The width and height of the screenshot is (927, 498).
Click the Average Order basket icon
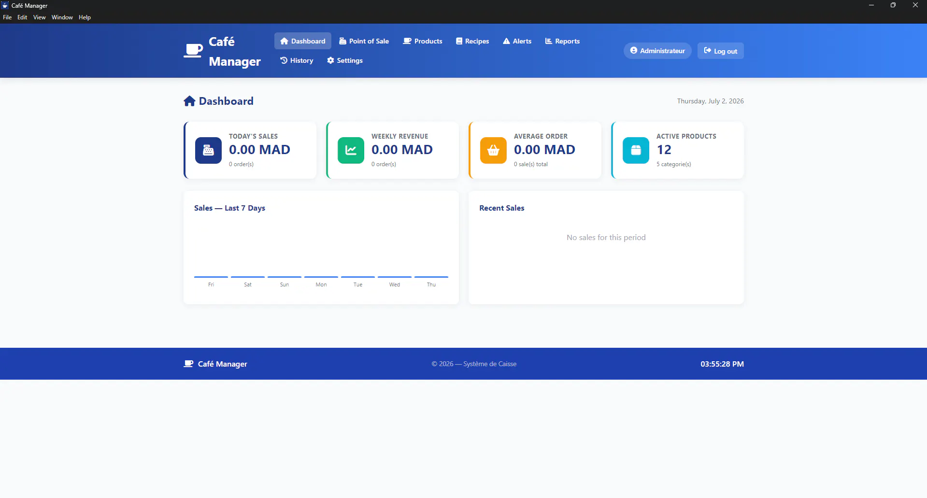(x=493, y=150)
